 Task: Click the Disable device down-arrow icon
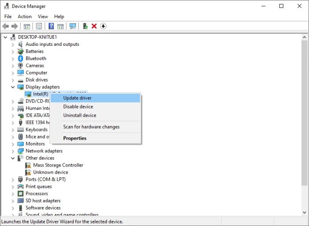tap(103, 26)
